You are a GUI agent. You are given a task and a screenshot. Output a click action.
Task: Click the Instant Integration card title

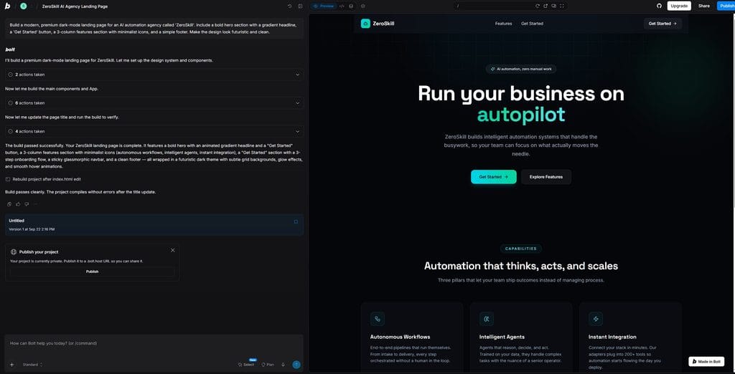coord(612,337)
